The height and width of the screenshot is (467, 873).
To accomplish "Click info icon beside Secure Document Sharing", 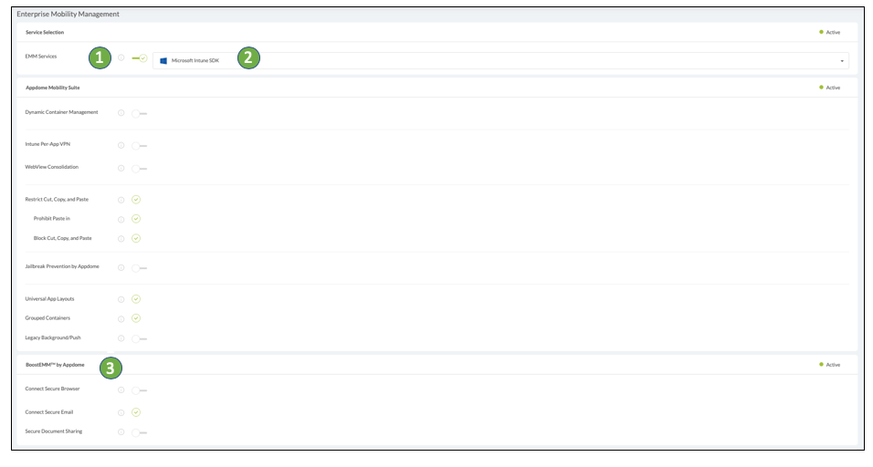I will (x=121, y=431).
